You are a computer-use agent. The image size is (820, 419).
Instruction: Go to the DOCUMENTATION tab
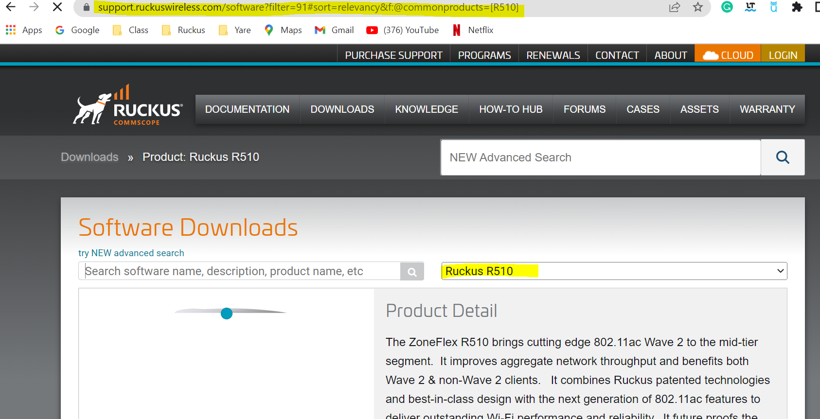[x=248, y=109]
